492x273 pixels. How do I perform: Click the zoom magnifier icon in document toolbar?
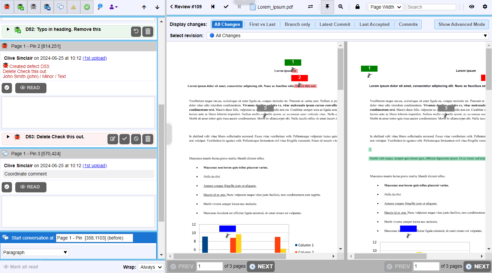[341, 7]
